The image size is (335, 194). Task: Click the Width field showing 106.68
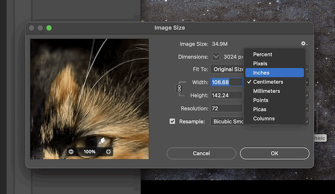pyautogui.click(x=227, y=82)
